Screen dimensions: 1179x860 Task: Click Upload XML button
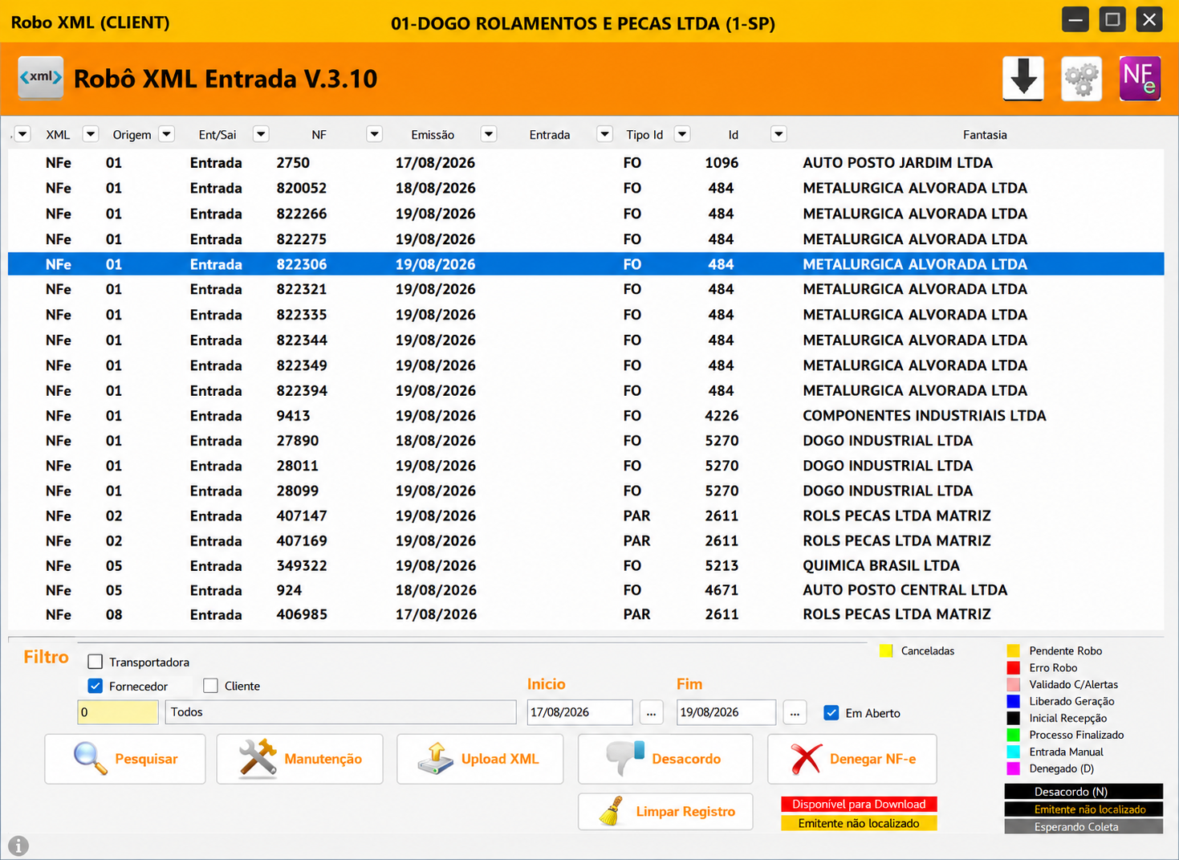(480, 759)
